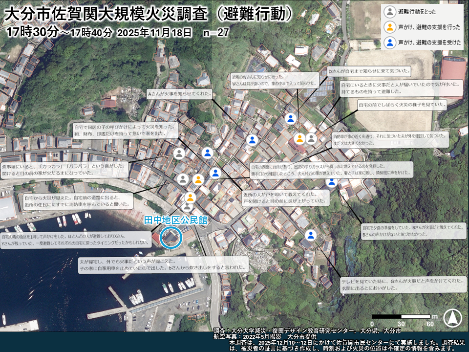Click the blue circle around 田中地区公民館 building
This screenshot has height=352, width=469.
(171, 238)
